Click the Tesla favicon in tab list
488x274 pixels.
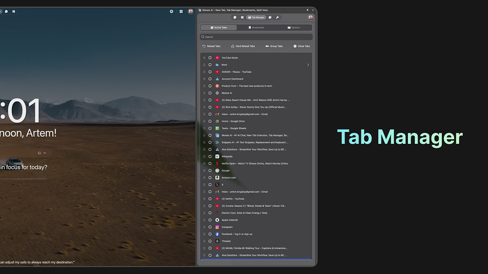[217, 213]
